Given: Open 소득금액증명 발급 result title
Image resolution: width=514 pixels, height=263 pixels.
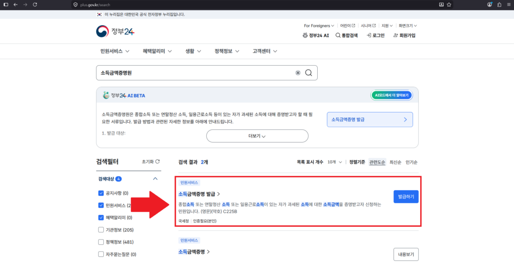Looking at the screenshot, I should 199,194.
